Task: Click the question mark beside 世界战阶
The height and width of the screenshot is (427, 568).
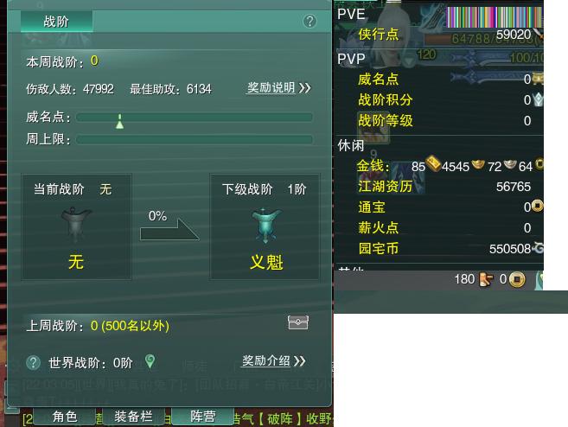Action: pos(33,362)
